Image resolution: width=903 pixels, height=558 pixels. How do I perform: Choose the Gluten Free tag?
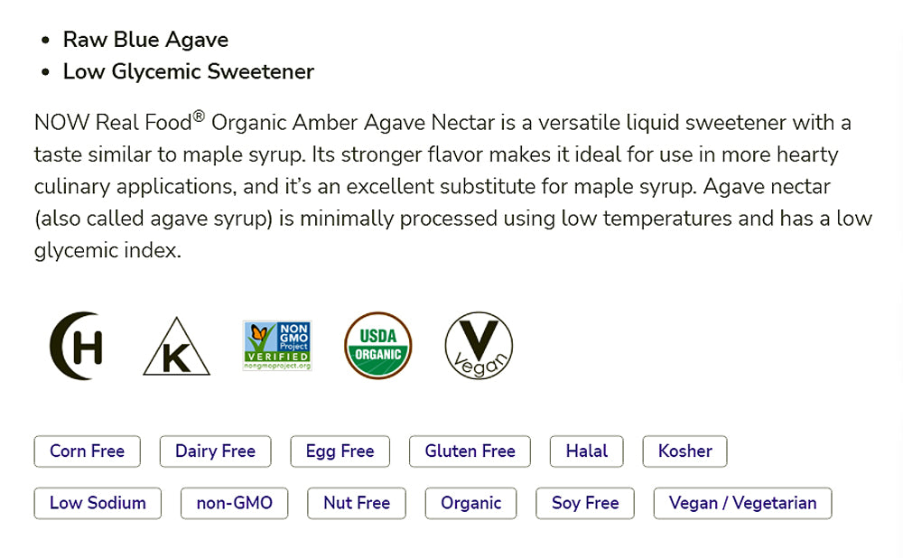tap(470, 451)
